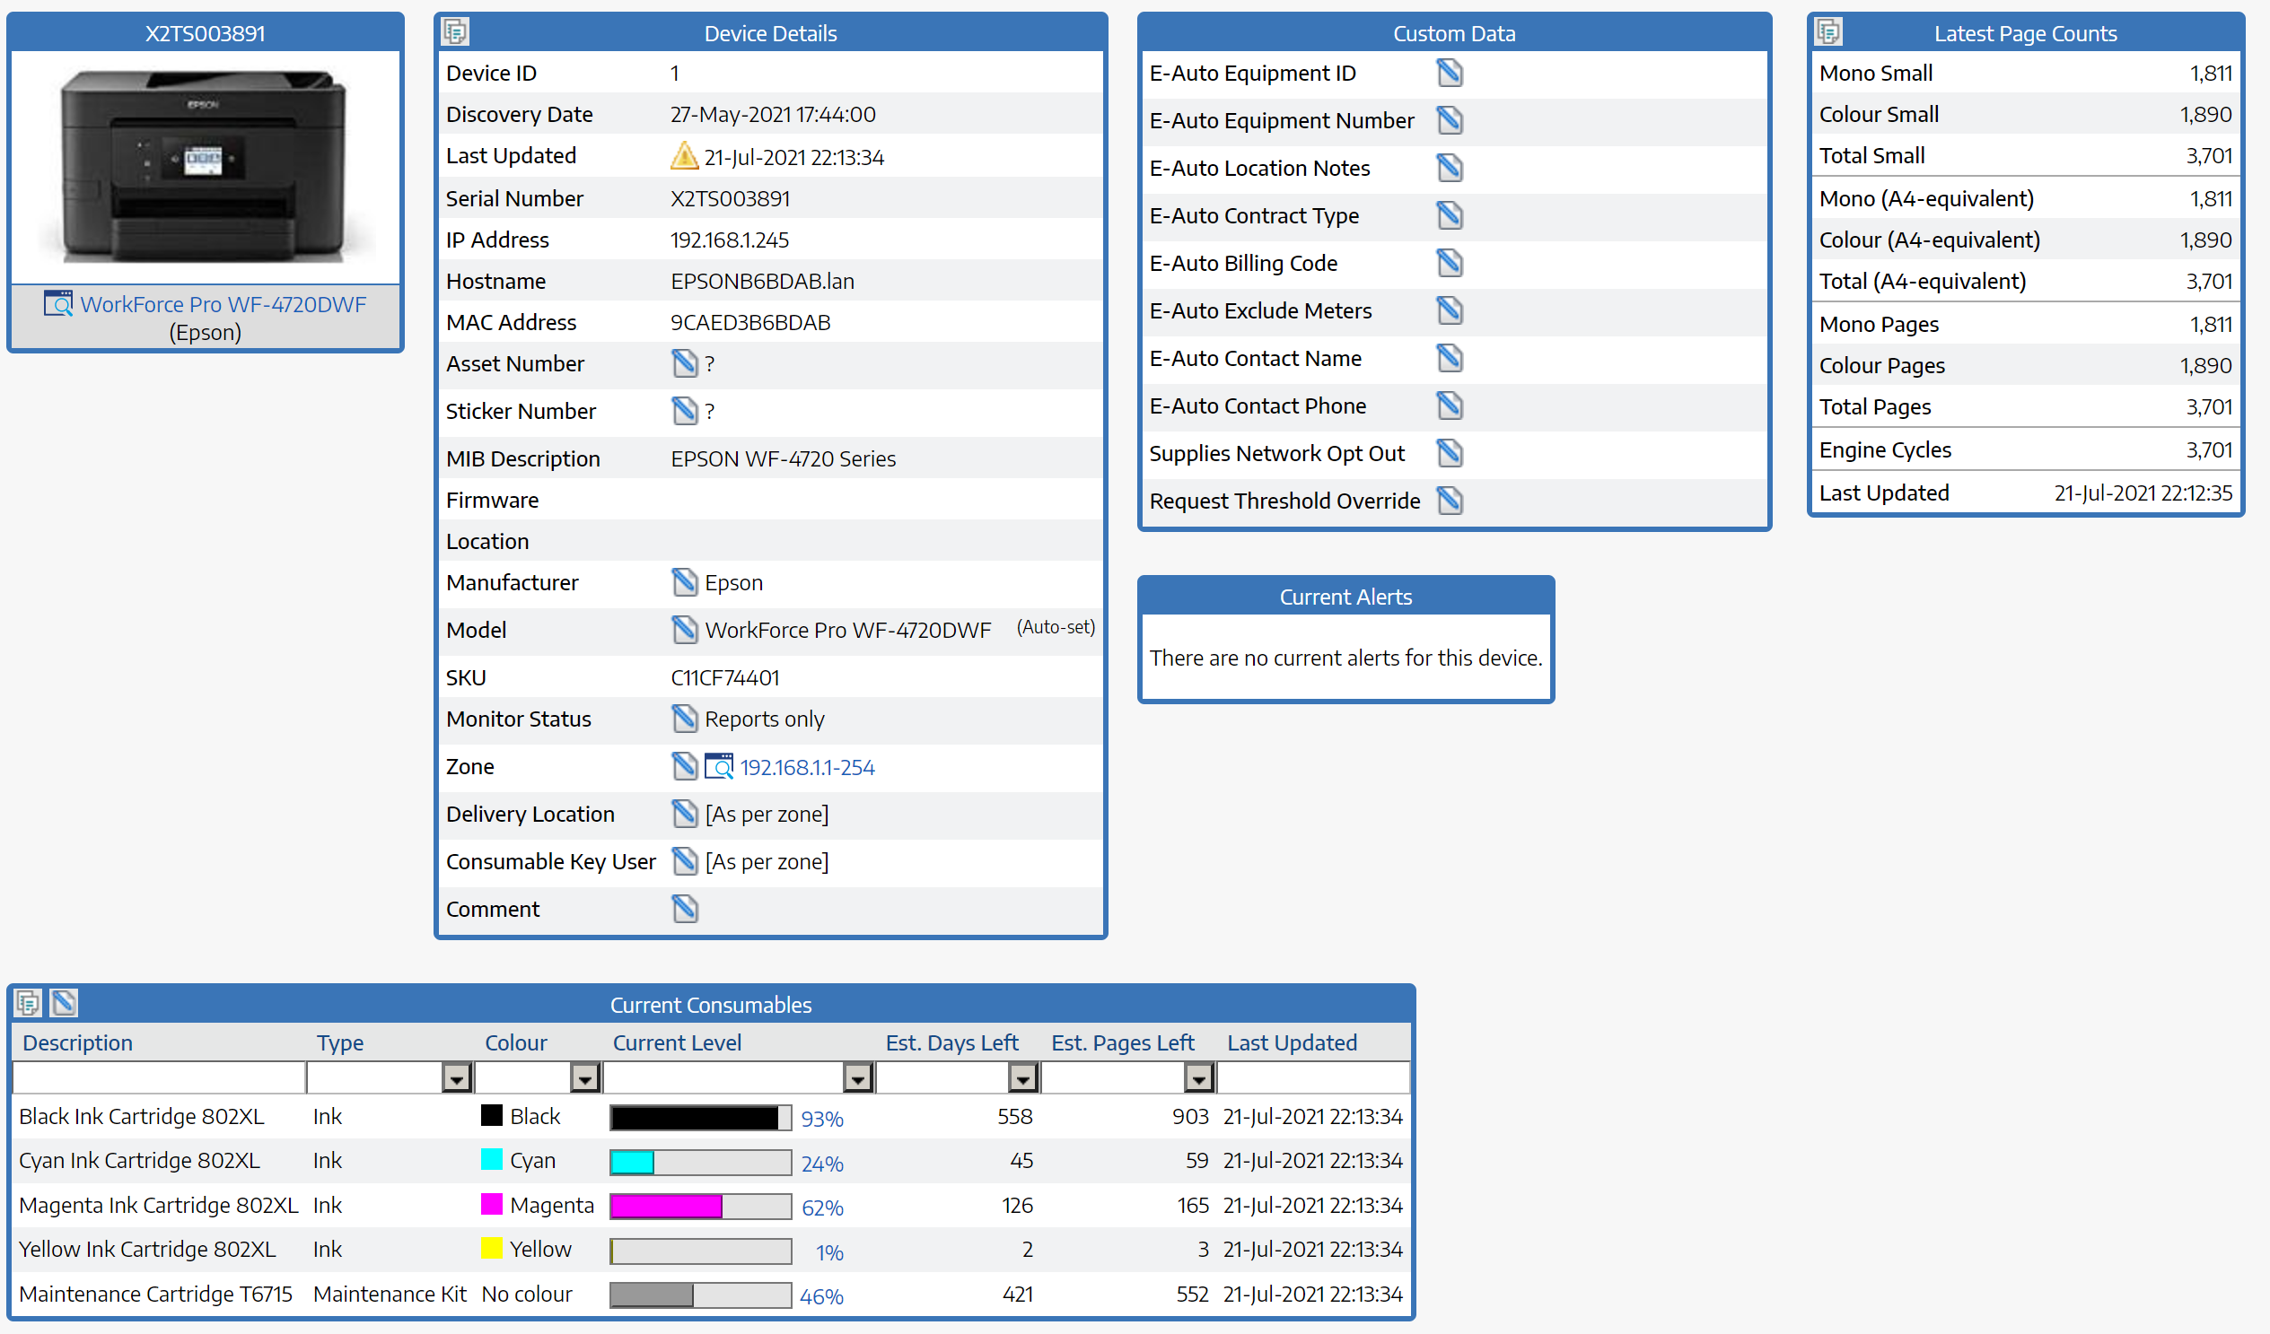Open the Est. Pages Left filter dropdown

pos(1199,1077)
